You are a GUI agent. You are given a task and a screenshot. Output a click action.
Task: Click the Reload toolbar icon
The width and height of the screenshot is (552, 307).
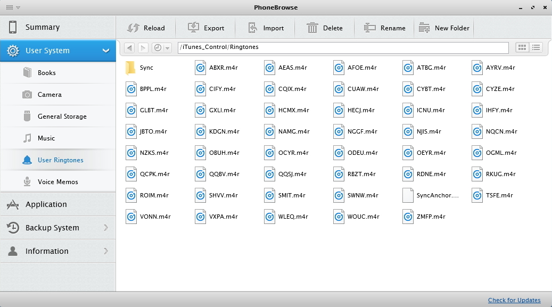(133, 28)
